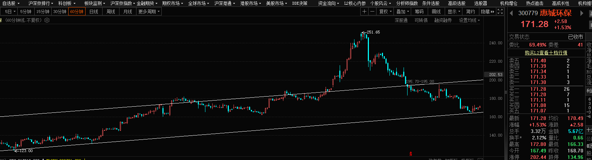The image size is (592, 160).
Task: Click the 202.53 price axis marker
Action: coord(496,75)
